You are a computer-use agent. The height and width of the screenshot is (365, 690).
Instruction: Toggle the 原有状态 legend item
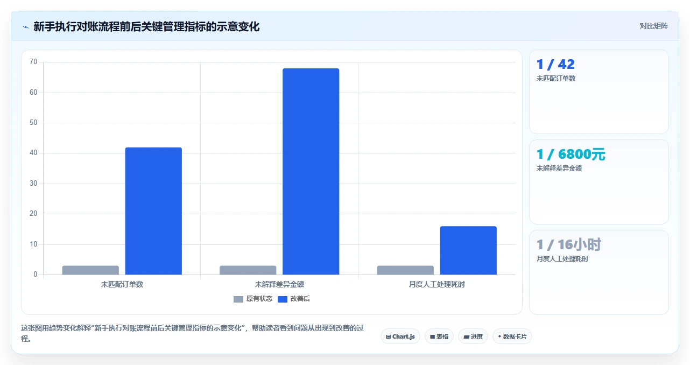[x=253, y=299]
